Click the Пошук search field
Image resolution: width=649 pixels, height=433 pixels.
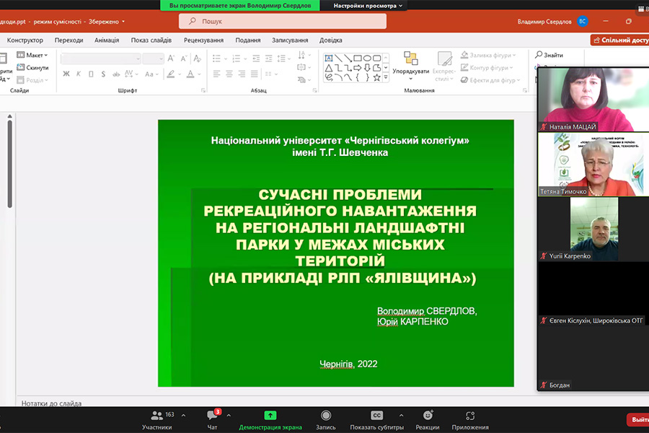282,22
